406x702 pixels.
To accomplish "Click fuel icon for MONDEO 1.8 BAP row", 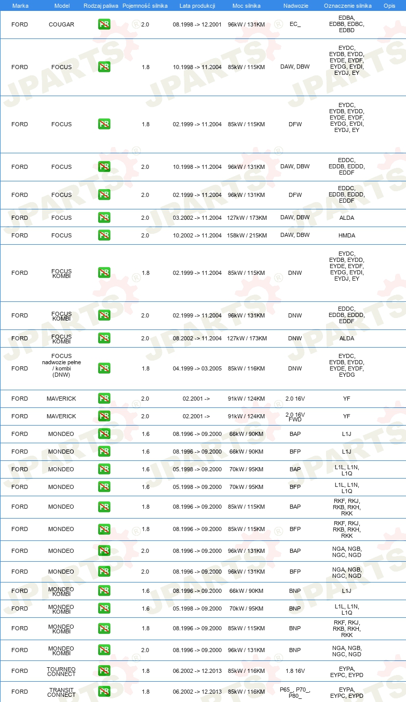I will tap(104, 507).
